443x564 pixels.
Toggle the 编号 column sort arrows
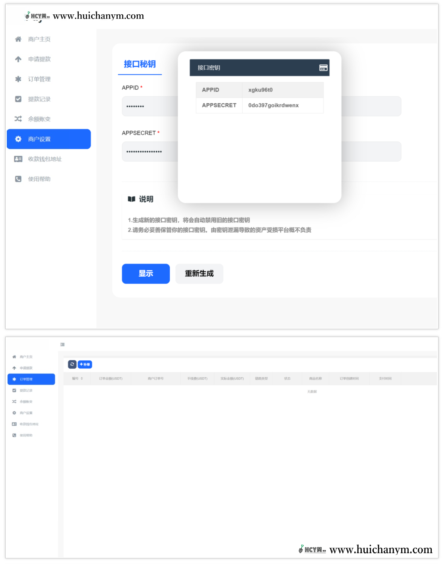[x=82, y=379]
